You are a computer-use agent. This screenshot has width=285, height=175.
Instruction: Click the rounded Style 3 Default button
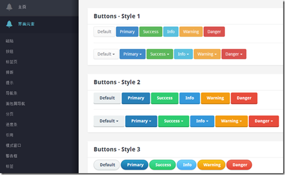coord(107,165)
